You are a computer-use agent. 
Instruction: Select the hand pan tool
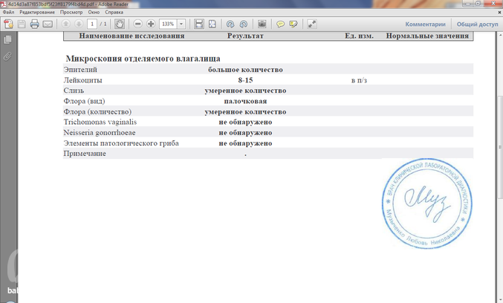[x=119, y=24]
